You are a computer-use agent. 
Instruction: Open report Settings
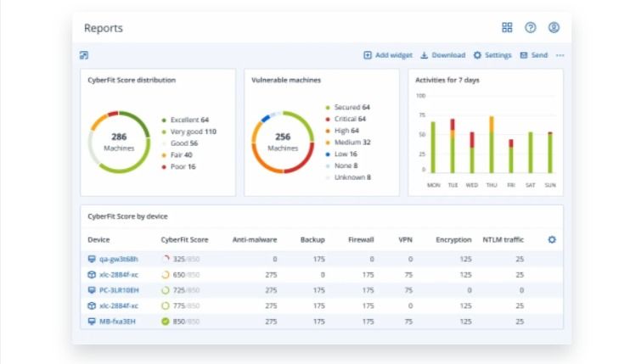(492, 55)
